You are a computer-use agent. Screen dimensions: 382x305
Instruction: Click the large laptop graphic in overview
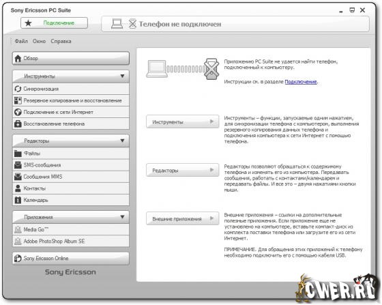point(157,69)
